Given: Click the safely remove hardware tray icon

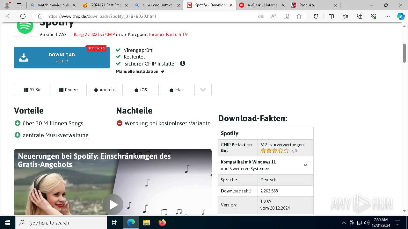Looking at the screenshot, I should (352, 223).
